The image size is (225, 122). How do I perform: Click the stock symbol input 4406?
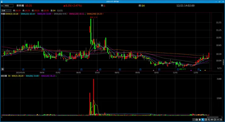8,6
